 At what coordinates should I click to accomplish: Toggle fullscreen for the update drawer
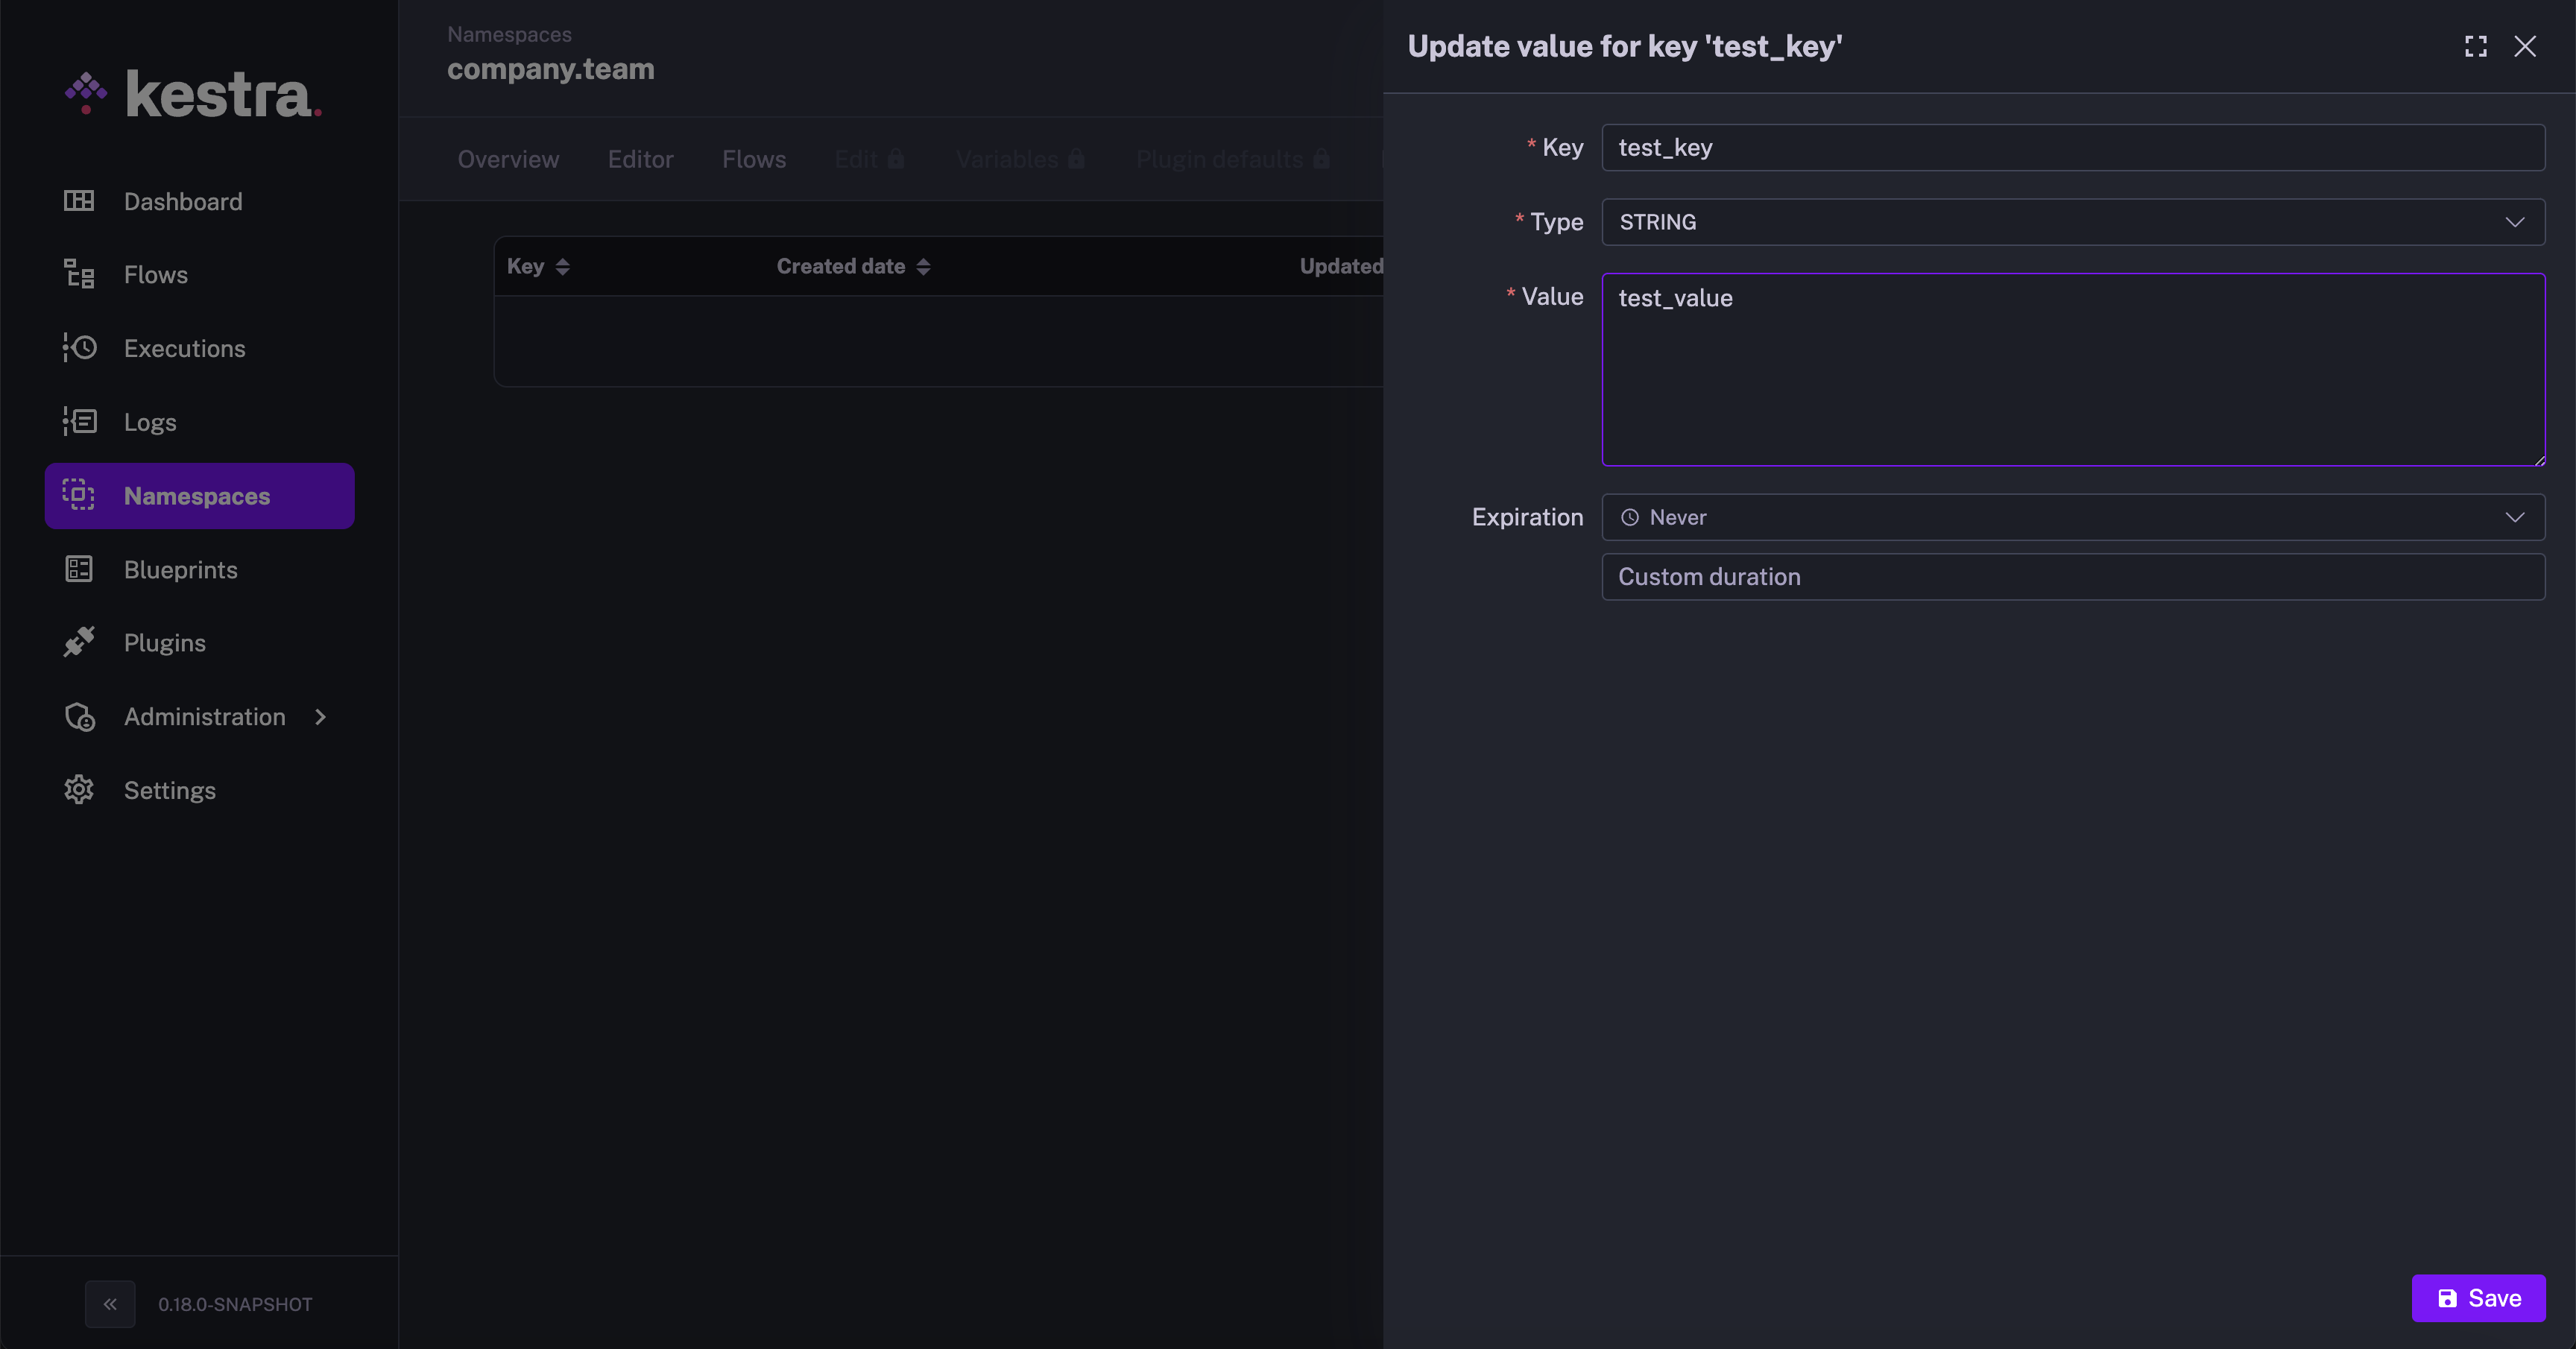pos(2475,46)
